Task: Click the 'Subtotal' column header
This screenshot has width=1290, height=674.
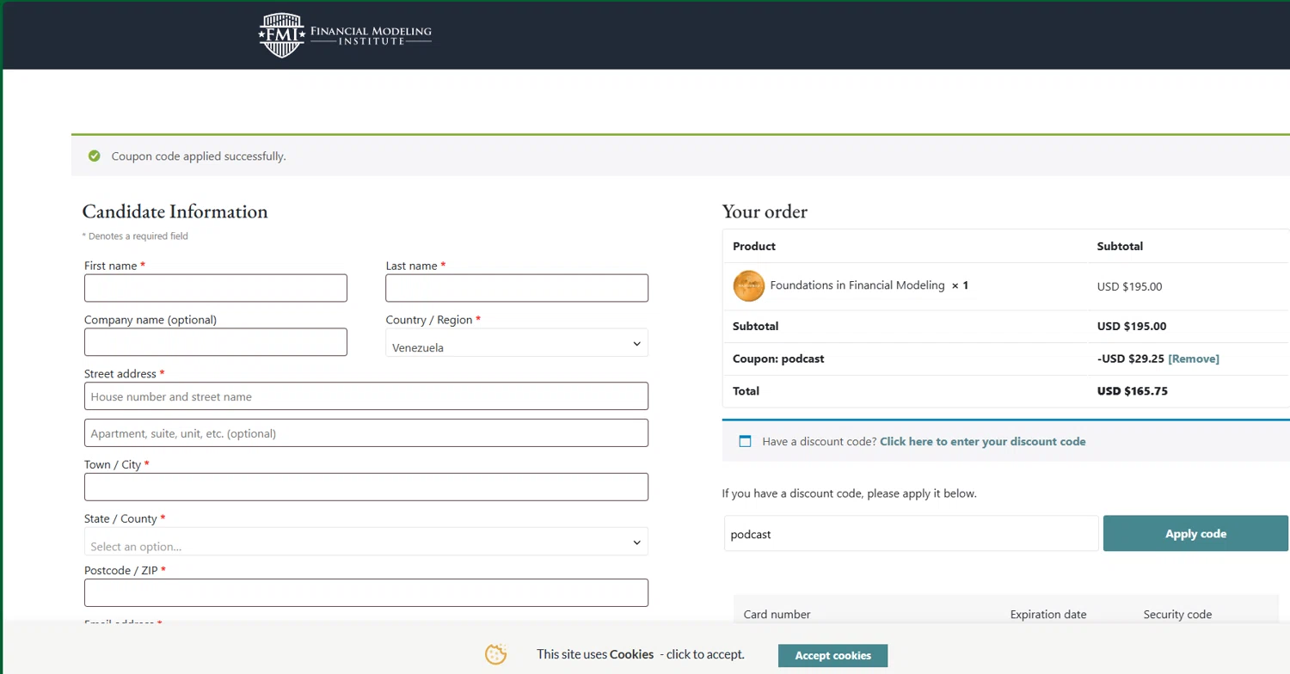Action: [x=1120, y=246]
